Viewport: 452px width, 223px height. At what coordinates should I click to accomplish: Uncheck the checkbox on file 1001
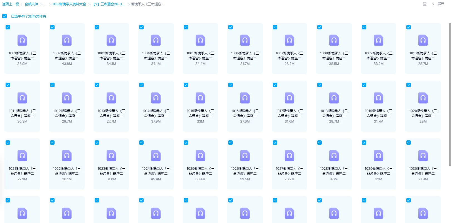point(8,27)
